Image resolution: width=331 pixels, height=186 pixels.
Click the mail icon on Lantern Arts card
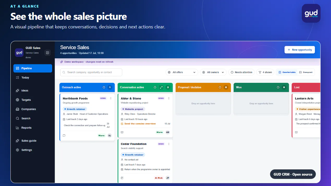click(296, 132)
